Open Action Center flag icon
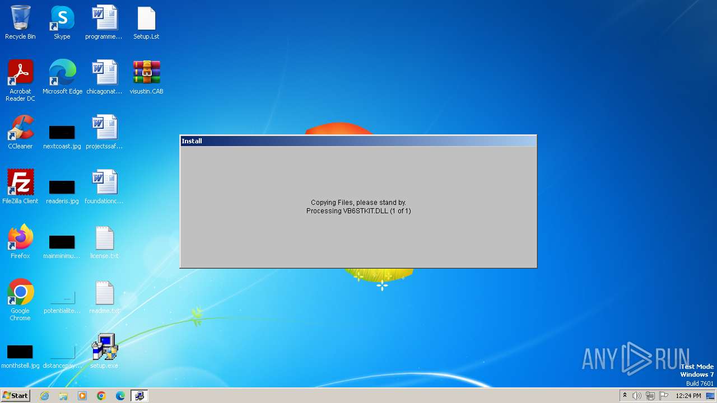 pyautogui.click(x=664, y=396)
